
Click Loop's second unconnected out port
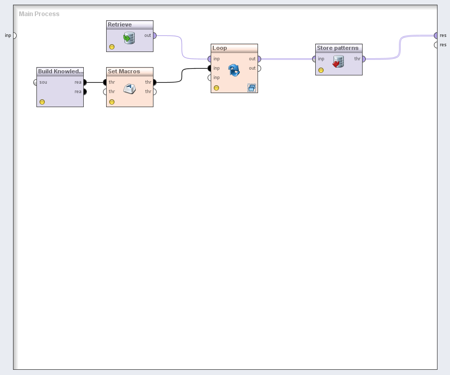(259, 68)
